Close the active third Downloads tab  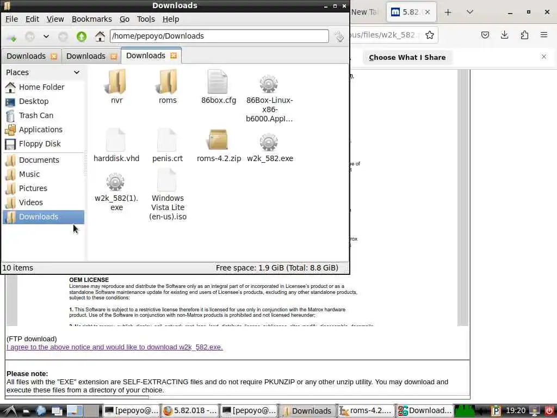pos(174,56)
